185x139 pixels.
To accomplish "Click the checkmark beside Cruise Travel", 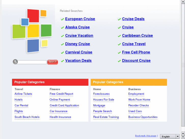I will [x=119, y=44].
